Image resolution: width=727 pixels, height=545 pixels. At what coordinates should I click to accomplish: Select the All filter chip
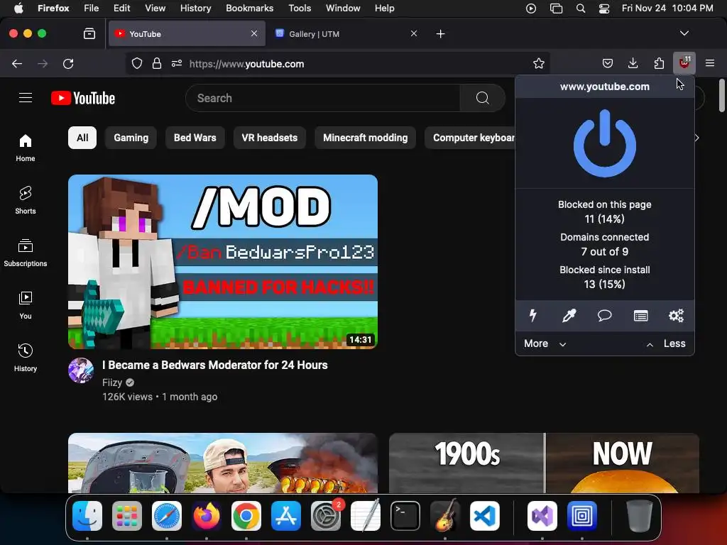coord(82,138)
